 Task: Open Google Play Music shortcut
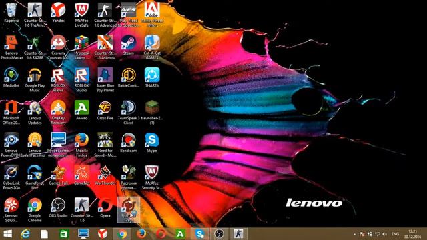point(35,80)
